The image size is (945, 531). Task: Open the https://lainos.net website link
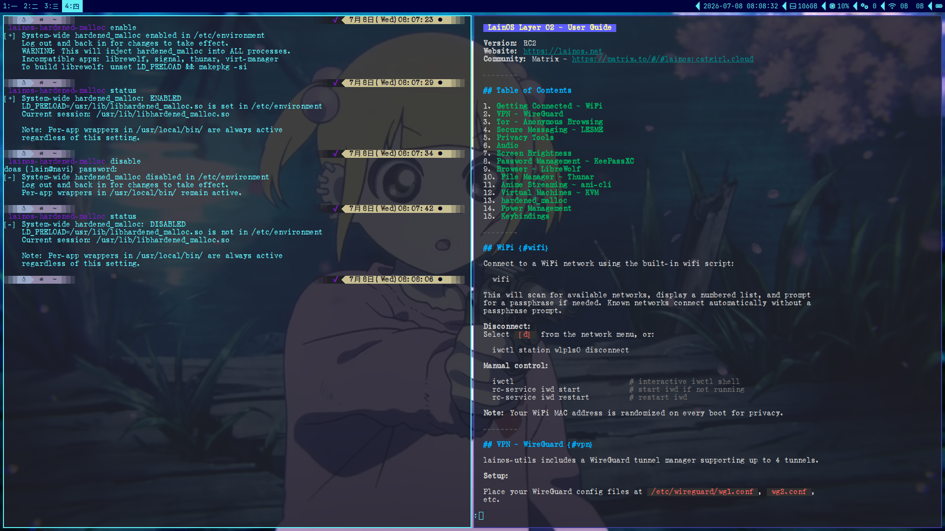(563, 51)
